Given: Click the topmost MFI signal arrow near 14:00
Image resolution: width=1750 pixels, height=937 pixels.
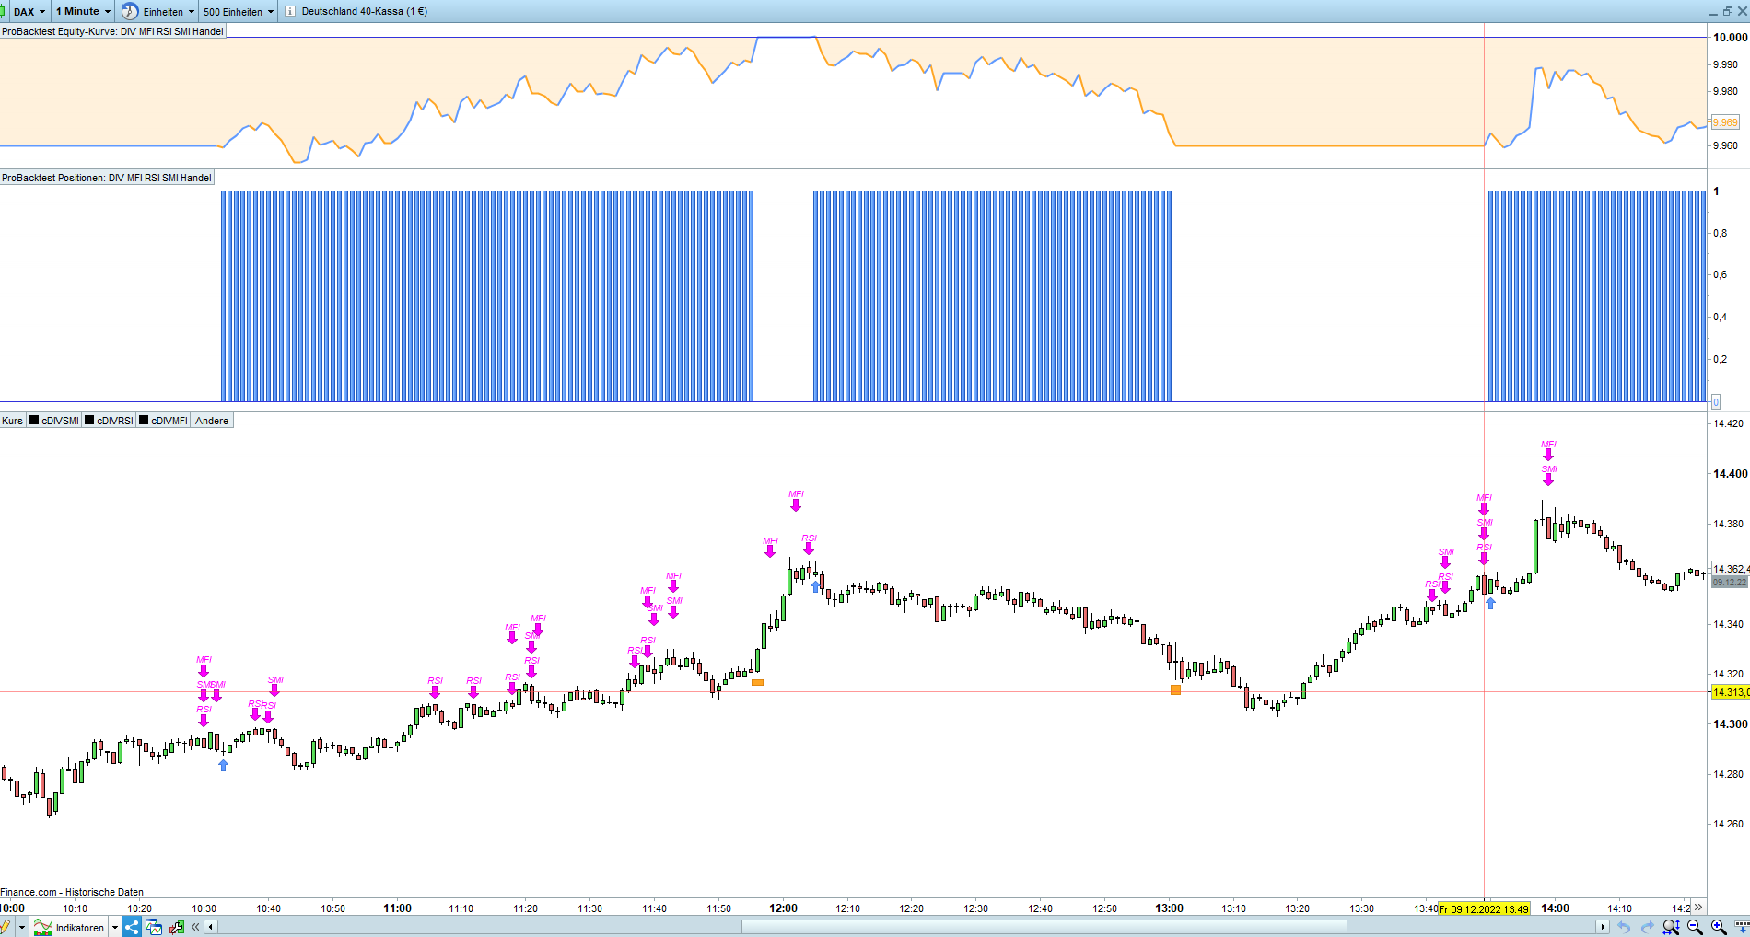Looking at the screenshot, I should pyautogui.click(x=1548, y=454).
